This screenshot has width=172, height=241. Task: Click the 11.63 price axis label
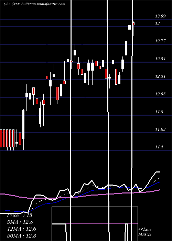pyautogui.click(x=160, y=129)
